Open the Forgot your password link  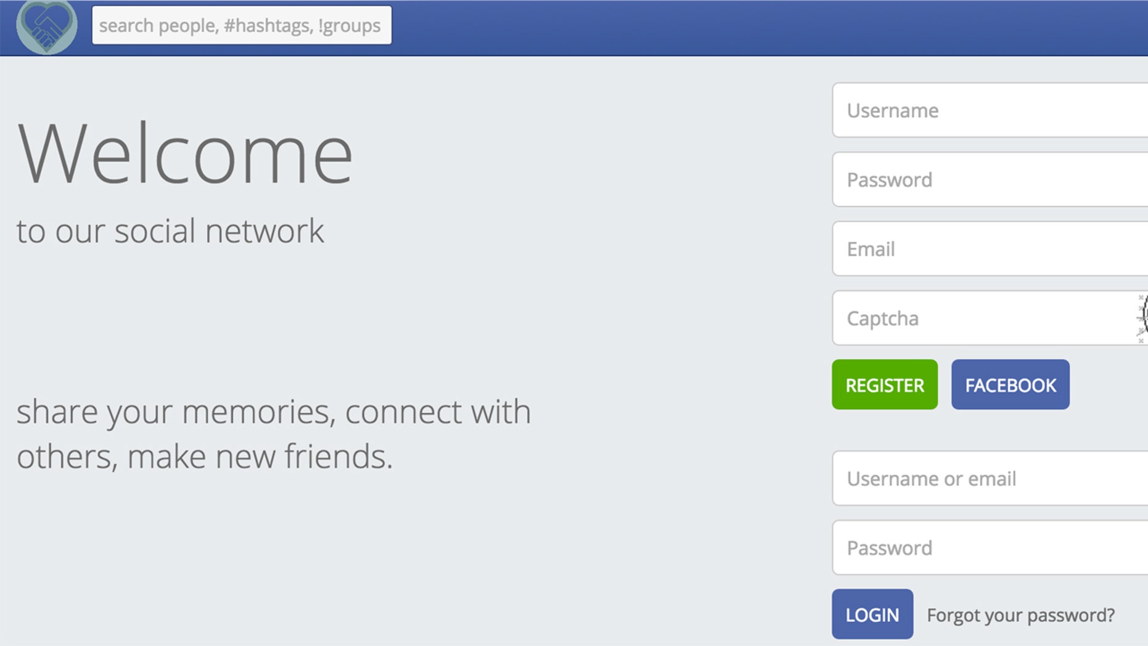1020,615
